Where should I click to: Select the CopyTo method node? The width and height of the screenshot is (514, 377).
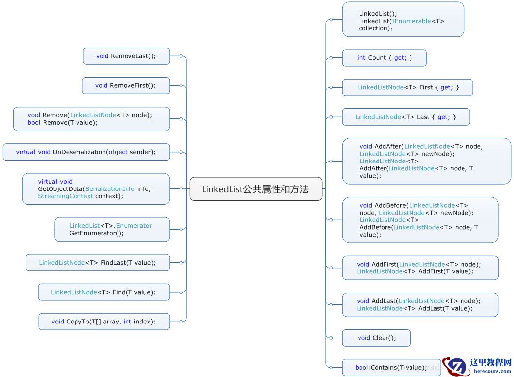coord(103,322)
